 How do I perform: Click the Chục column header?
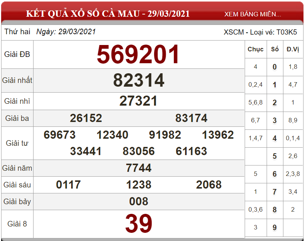point(255,49)
